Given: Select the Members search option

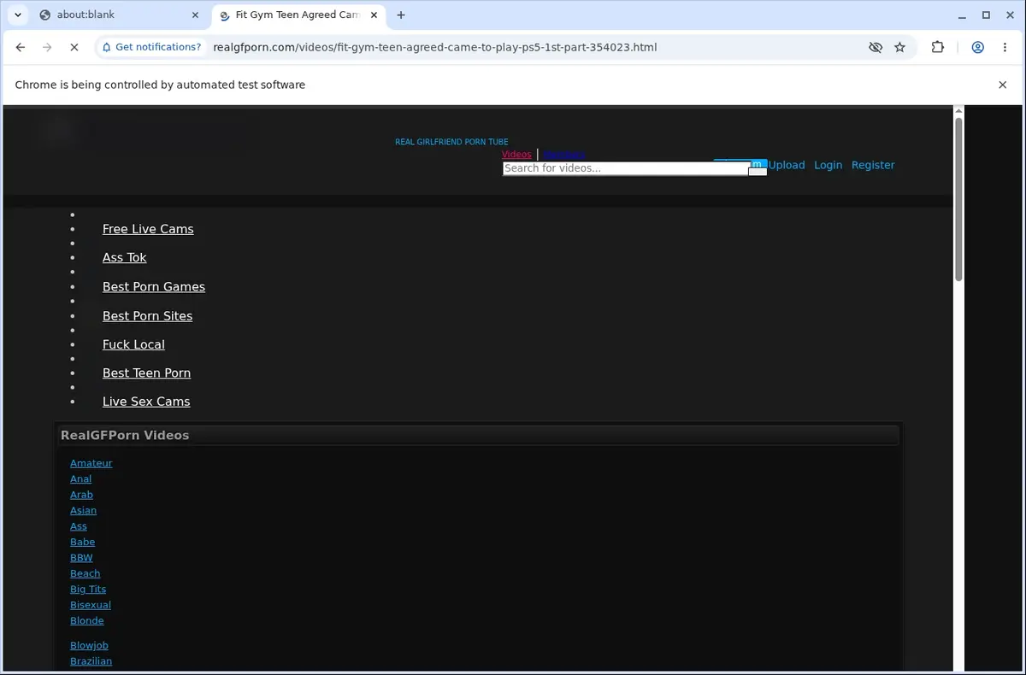Looking at the screenshot, I should (564, 155).
